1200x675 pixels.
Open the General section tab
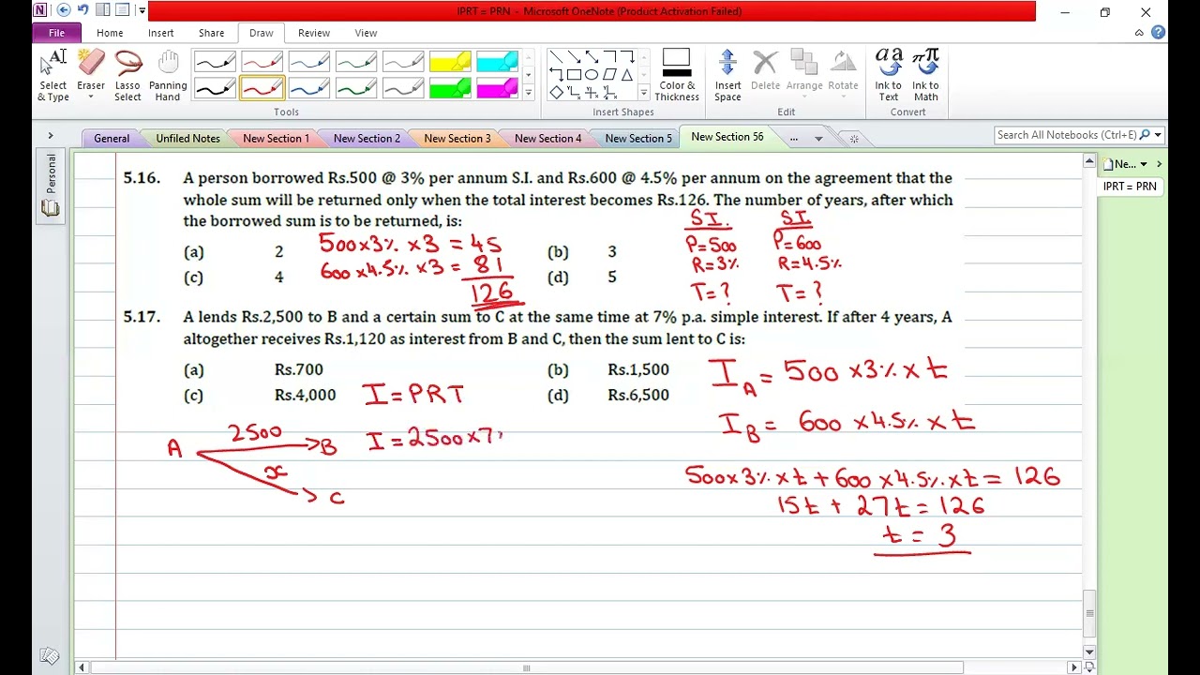pos(112,139)
